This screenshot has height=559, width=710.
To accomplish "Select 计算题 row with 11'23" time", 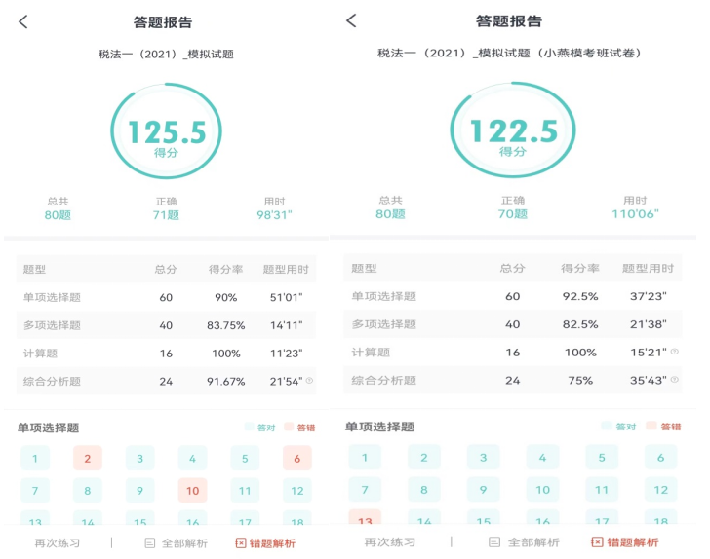I will point(166,354).
